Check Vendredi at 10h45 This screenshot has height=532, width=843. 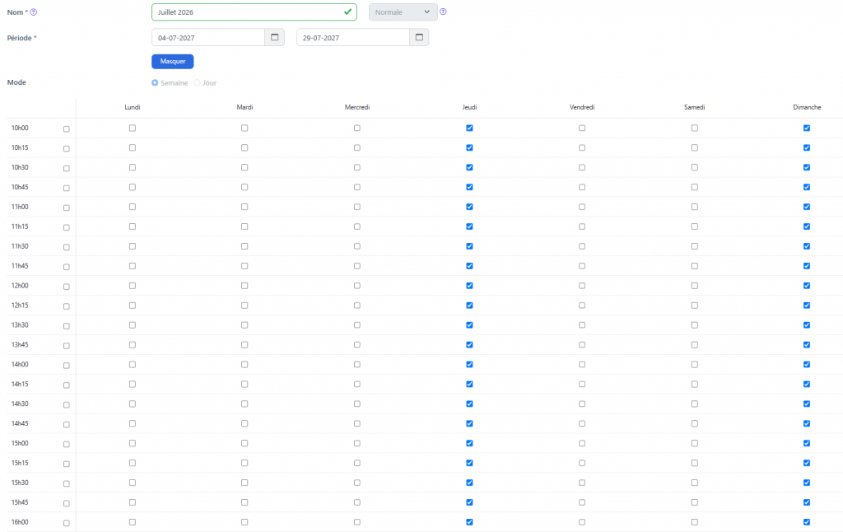tap(582, 187)
